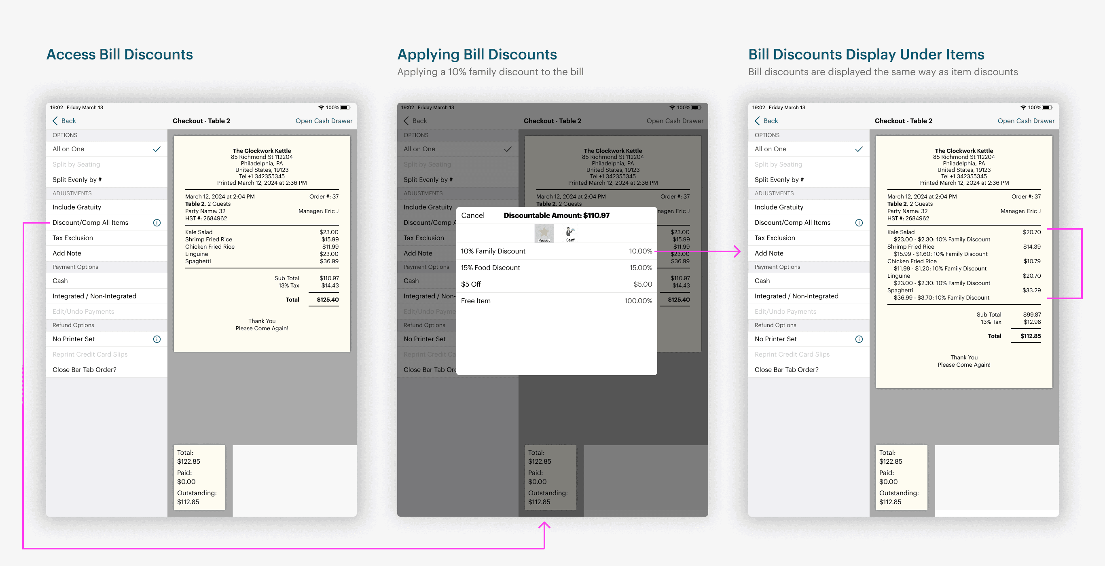Image resolution: width=1105 pixels, height=566 pixels.
Task: Click info icon beside Discount/Comp in right screen
Action: click(x=859, y=222)
